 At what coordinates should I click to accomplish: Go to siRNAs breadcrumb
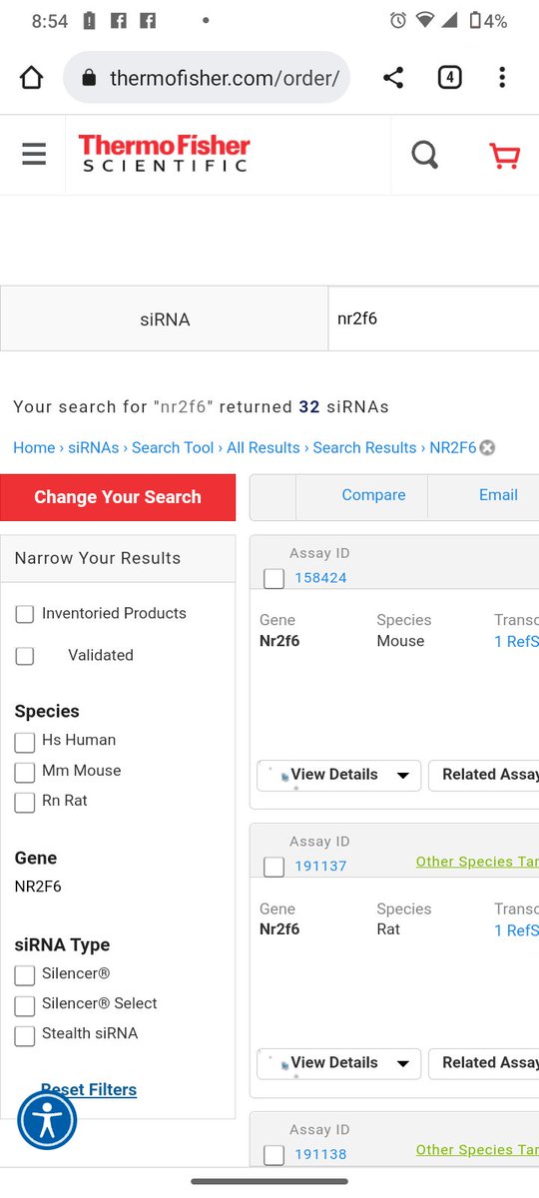point(93,447)
